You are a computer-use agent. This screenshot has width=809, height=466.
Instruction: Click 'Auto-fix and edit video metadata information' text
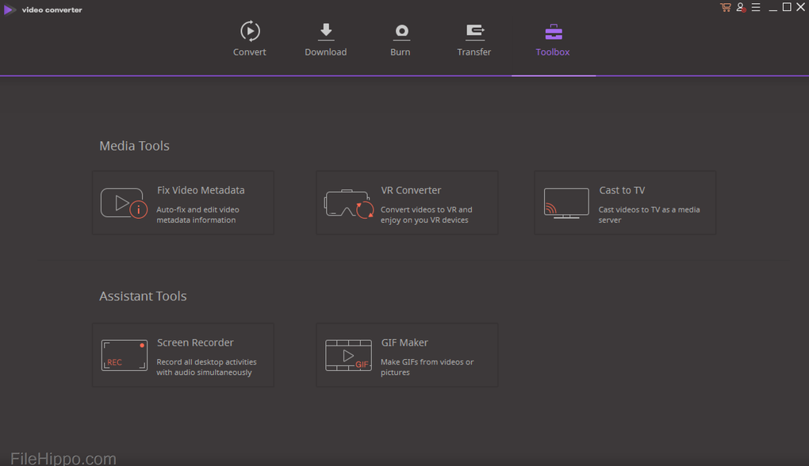(197, 215)
